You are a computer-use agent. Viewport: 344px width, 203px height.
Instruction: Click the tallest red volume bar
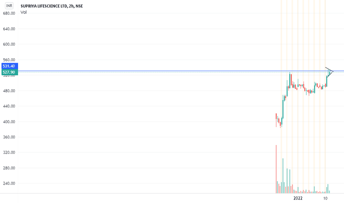pos(276,169)
